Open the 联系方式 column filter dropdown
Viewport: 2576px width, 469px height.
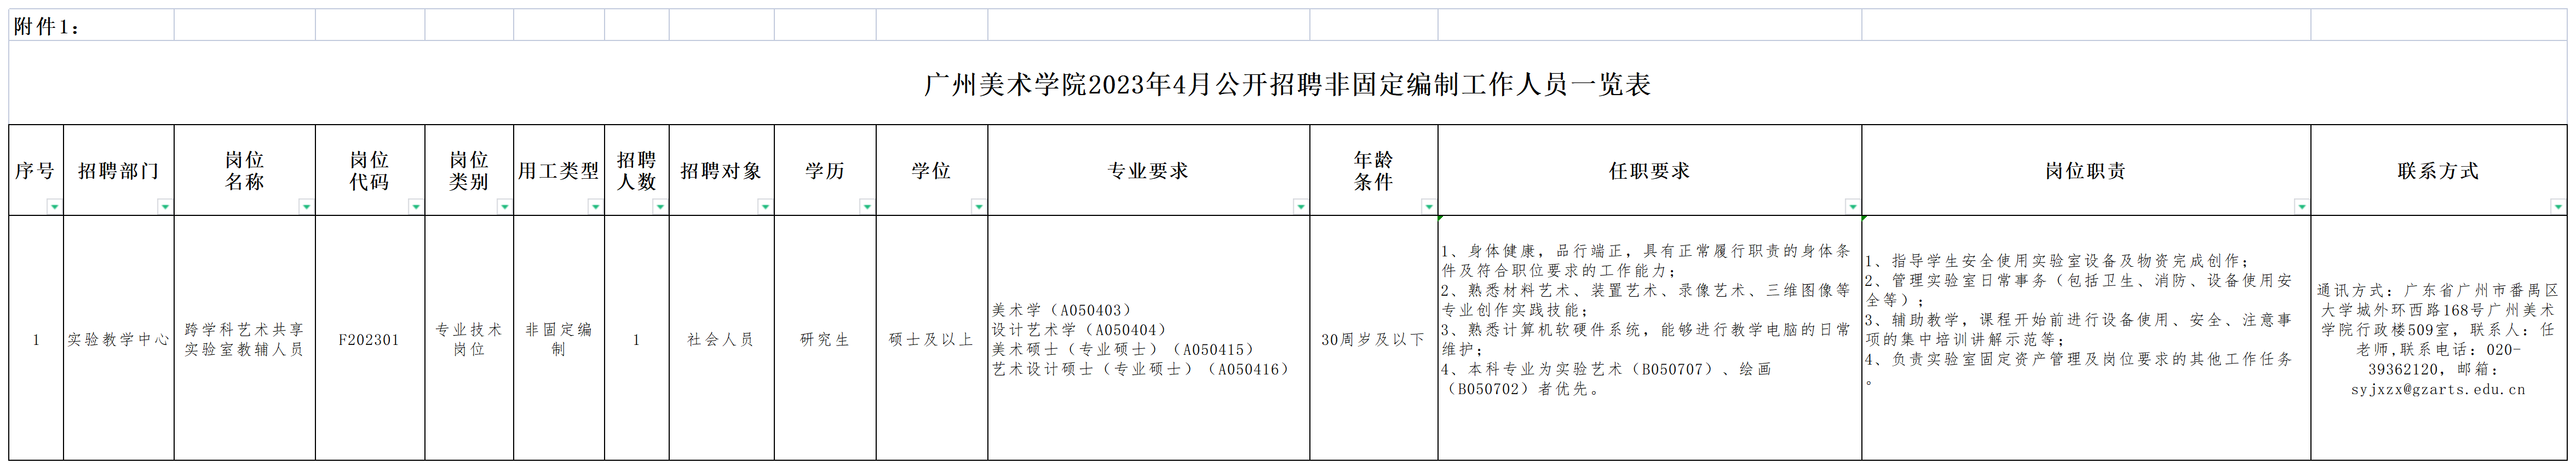(x=2557, y=207)
